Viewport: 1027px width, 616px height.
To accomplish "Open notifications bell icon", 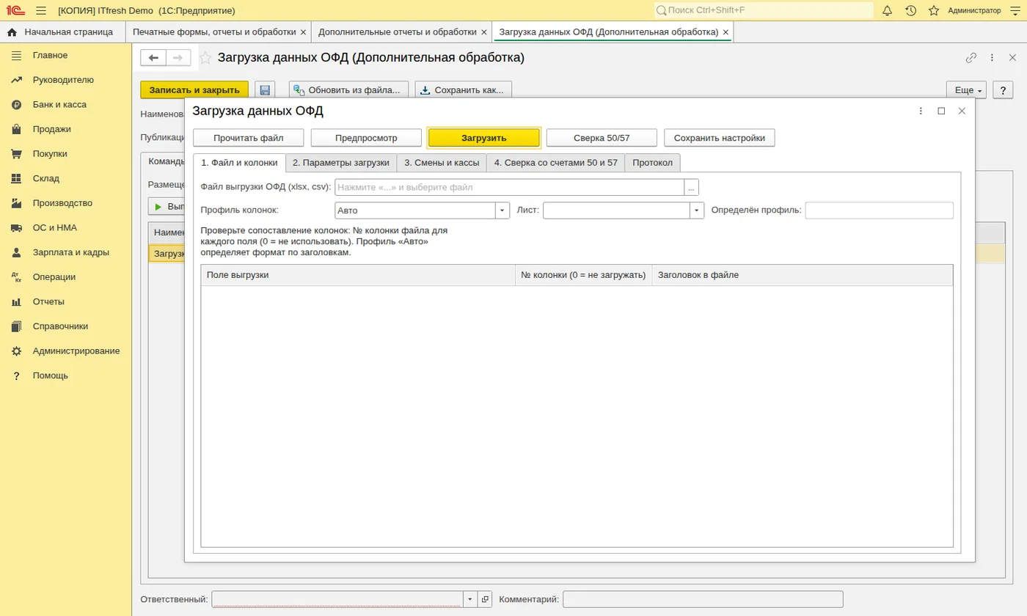I will [887, 10].
